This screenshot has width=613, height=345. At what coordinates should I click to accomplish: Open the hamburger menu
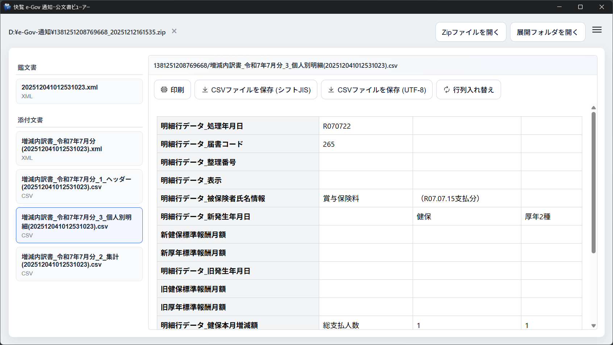[597, 30]
